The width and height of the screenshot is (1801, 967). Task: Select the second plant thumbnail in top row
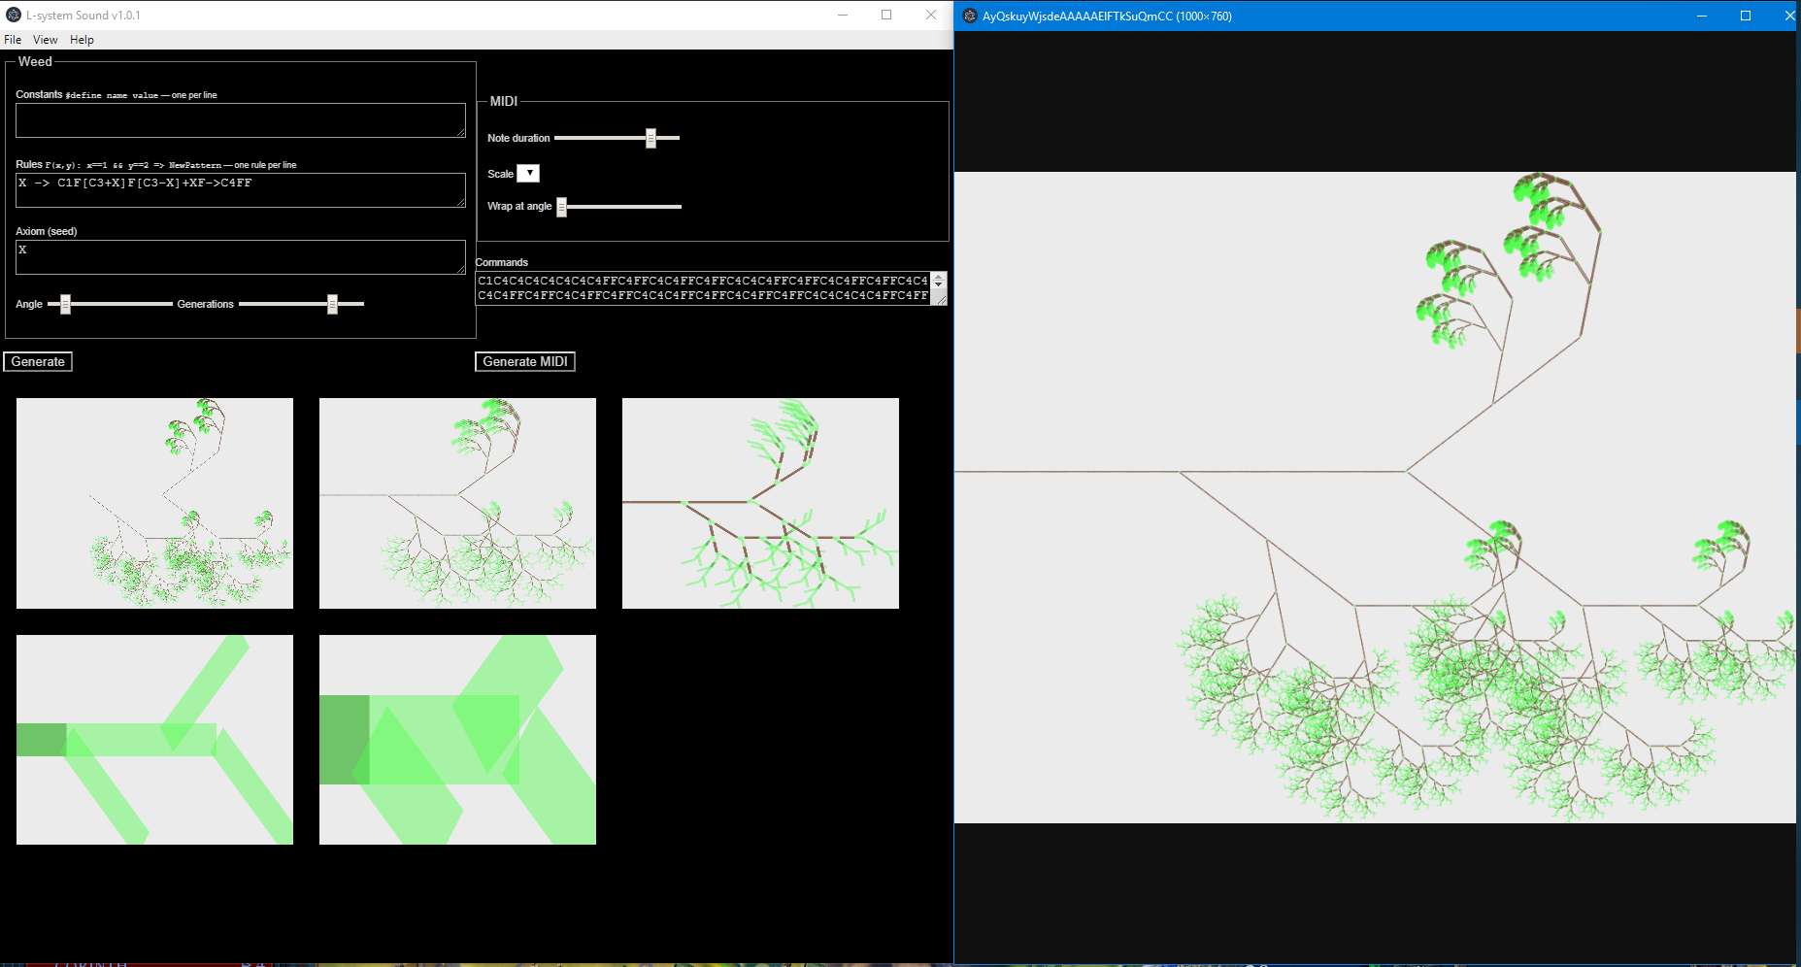tap(457, 503)
